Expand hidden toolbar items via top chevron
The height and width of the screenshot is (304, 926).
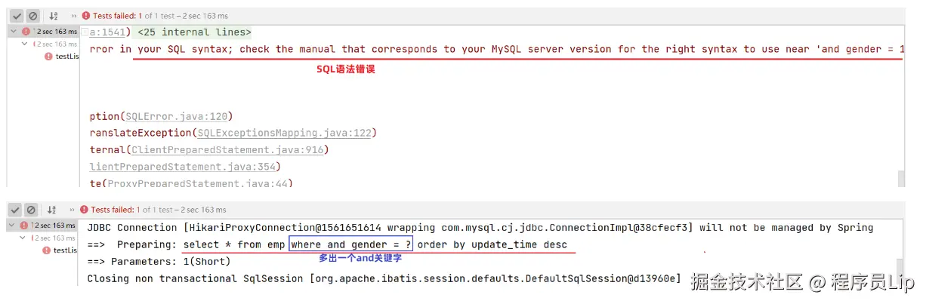(x=73, y=15)
